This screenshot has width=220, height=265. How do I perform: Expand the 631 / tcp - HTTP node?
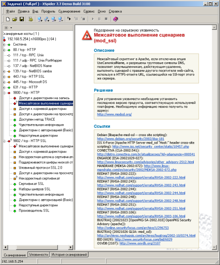click(x=4, y=88)
